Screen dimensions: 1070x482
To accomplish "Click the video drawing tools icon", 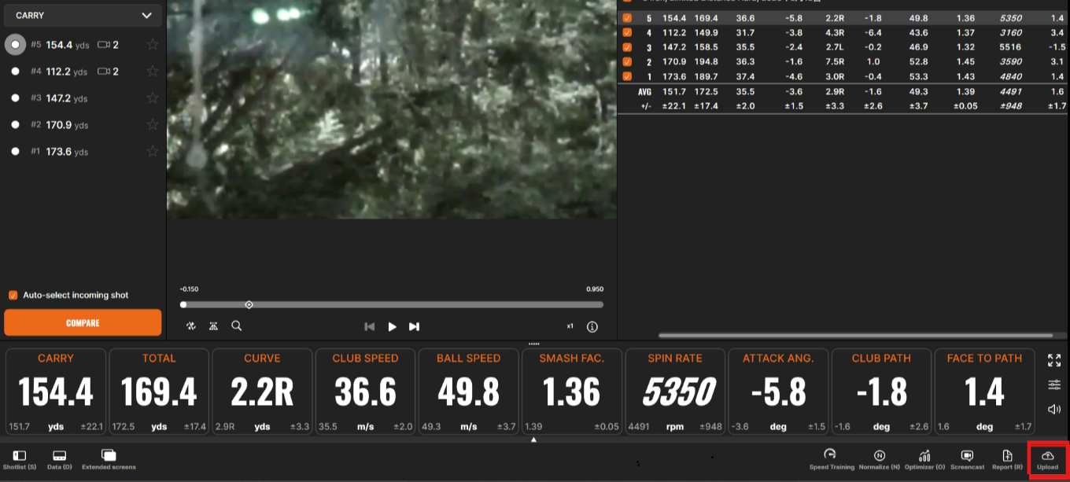I will pos(190,326).
